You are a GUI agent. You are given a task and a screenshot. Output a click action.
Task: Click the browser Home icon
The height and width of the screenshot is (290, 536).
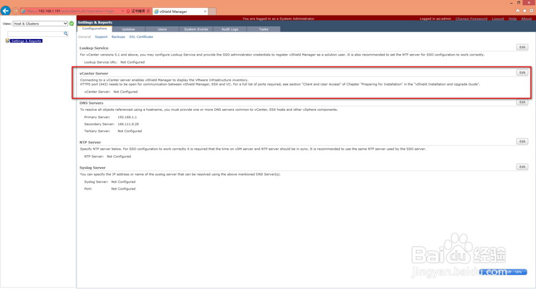[518, 11]
